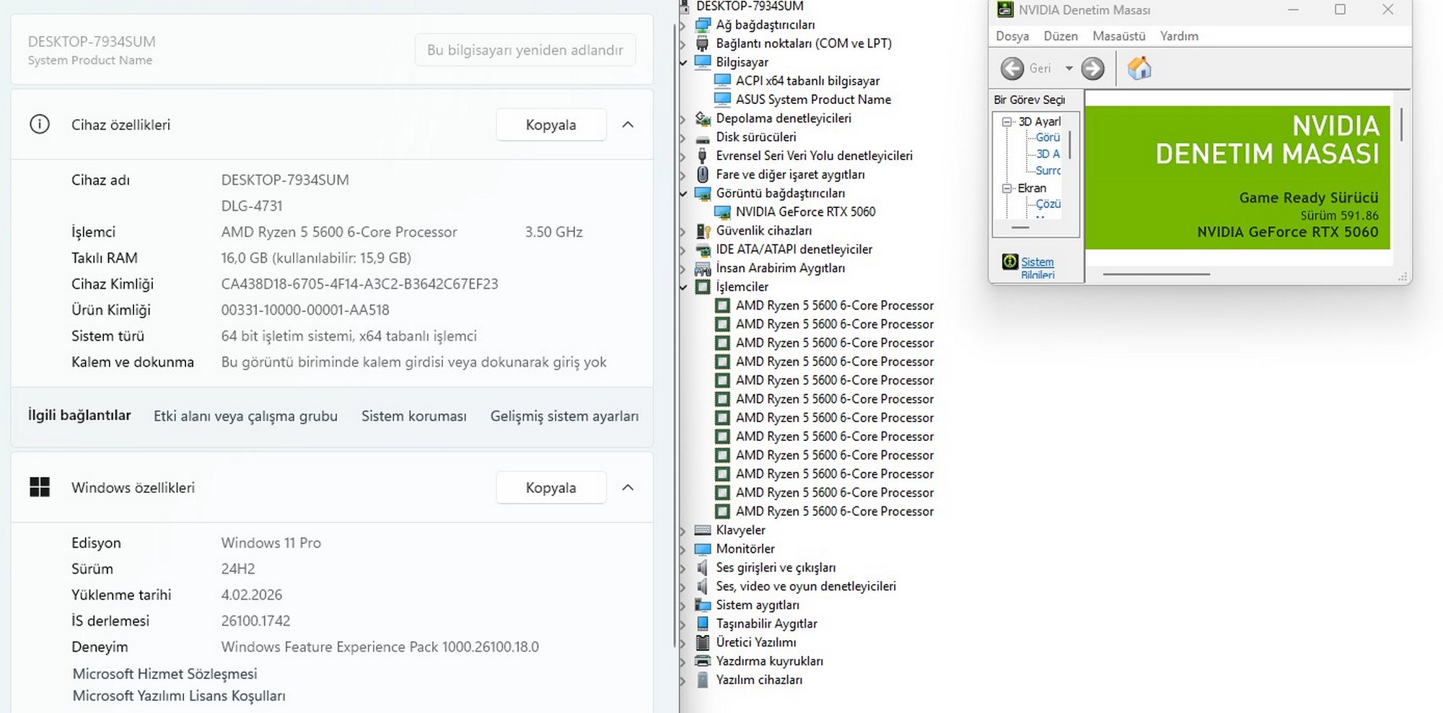The width and height of the screenshot is (1443, 713).
Task: Click the Monitörler category icon
Action: (x=702, y=549)
